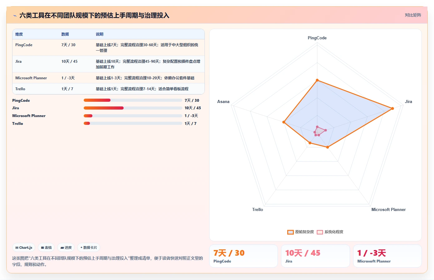Click Jira description starting 基础上线10天
This screenshot has height=280, width=434.
tap(148, 64)
